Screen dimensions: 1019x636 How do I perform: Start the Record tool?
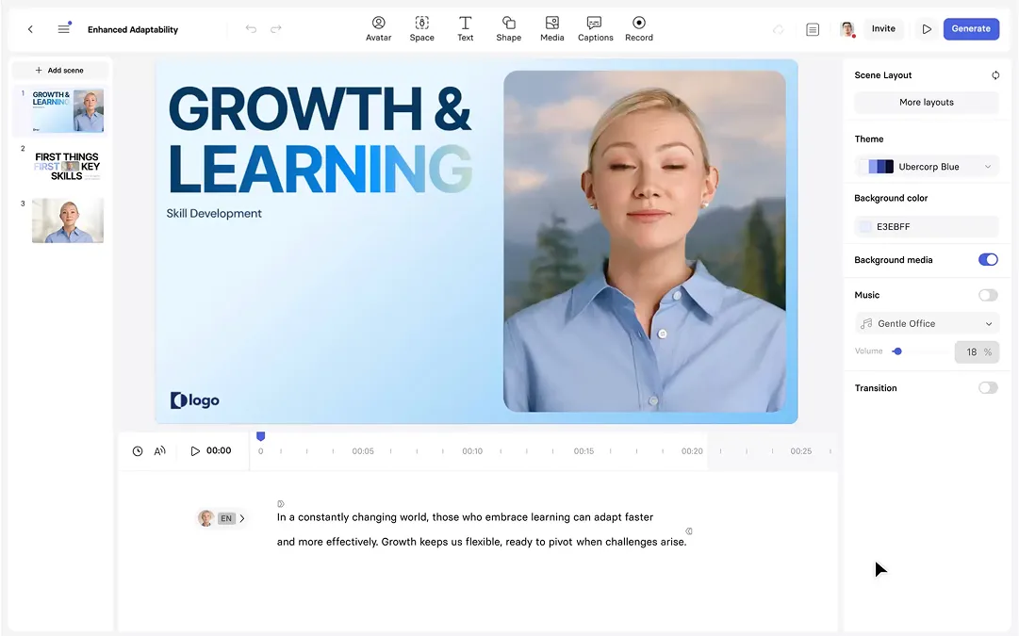click(x=638, y=28)
